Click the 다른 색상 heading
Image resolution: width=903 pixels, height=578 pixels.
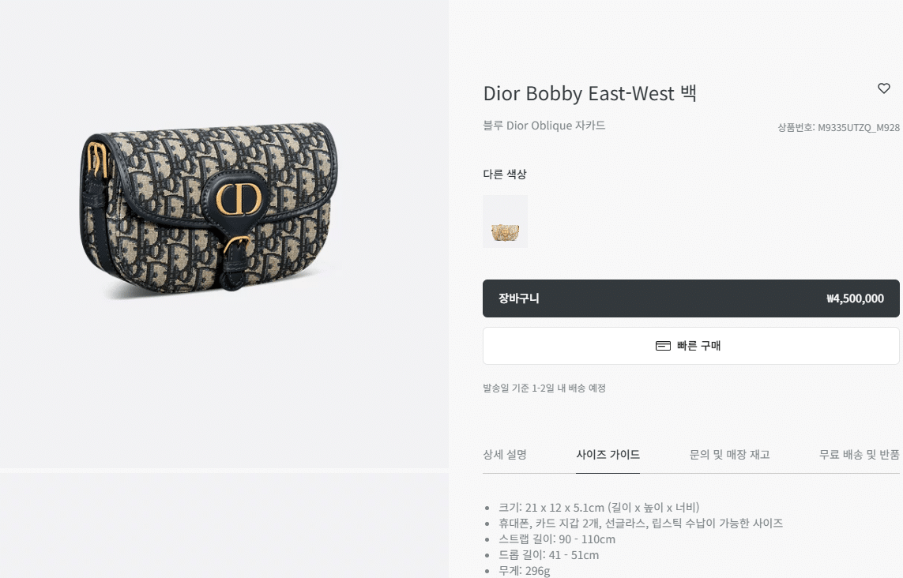tap(505, 174)
